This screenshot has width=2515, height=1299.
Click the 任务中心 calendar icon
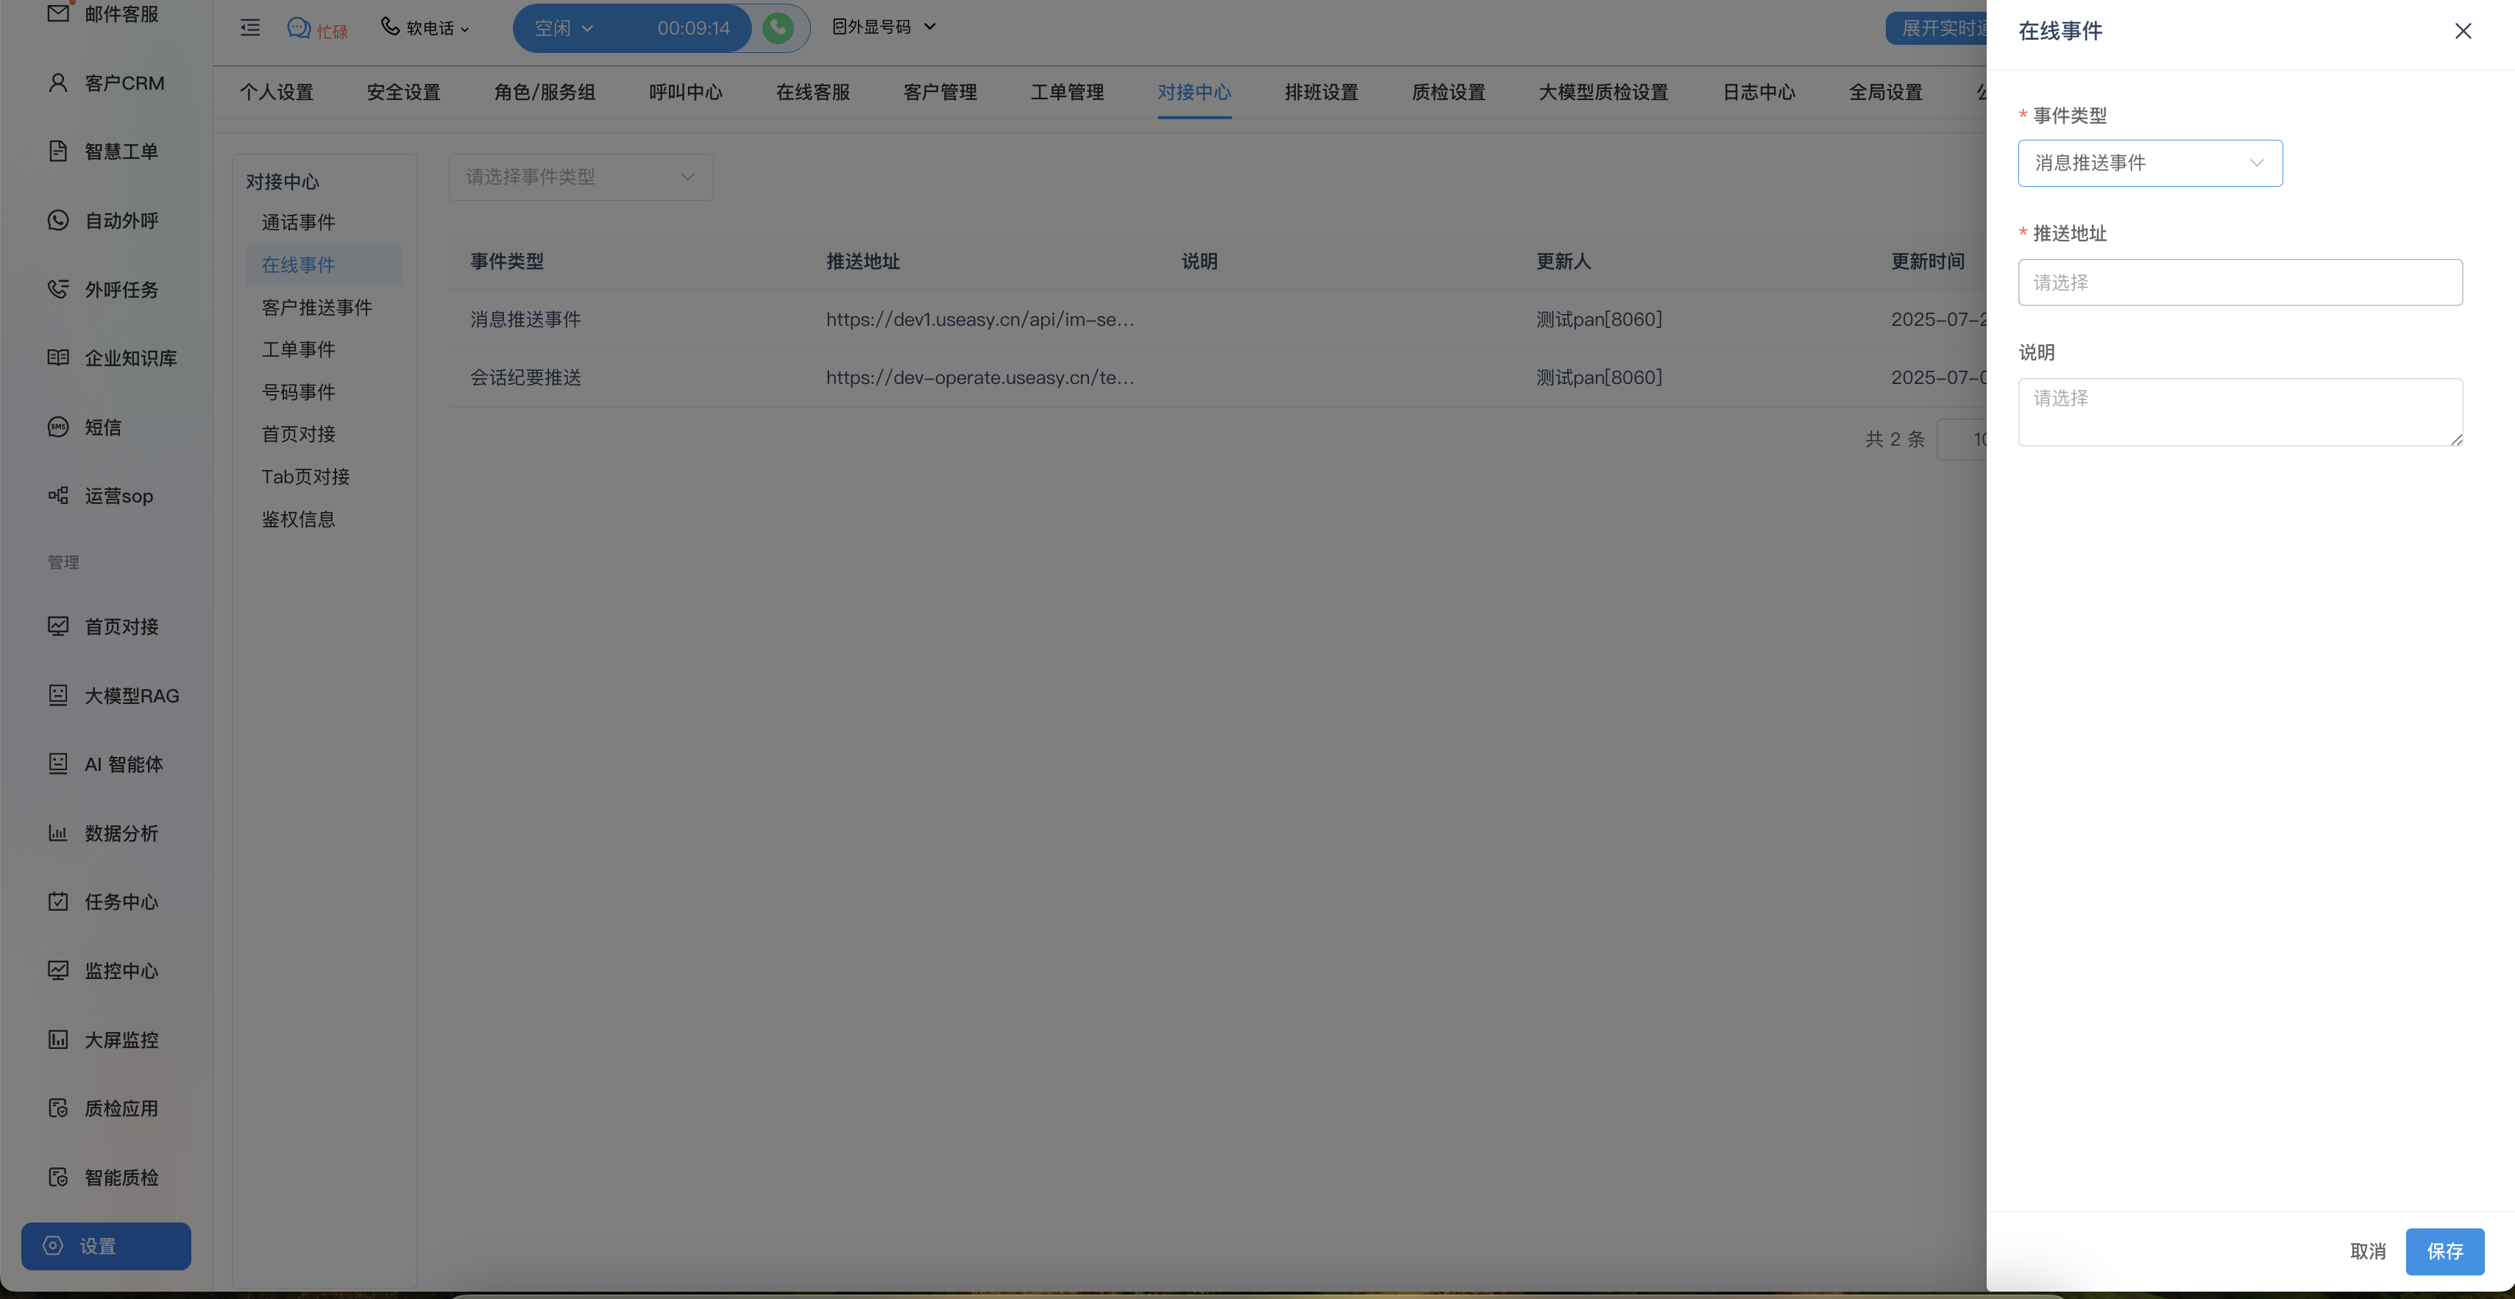pyautogui.click(x=59, y=901)
